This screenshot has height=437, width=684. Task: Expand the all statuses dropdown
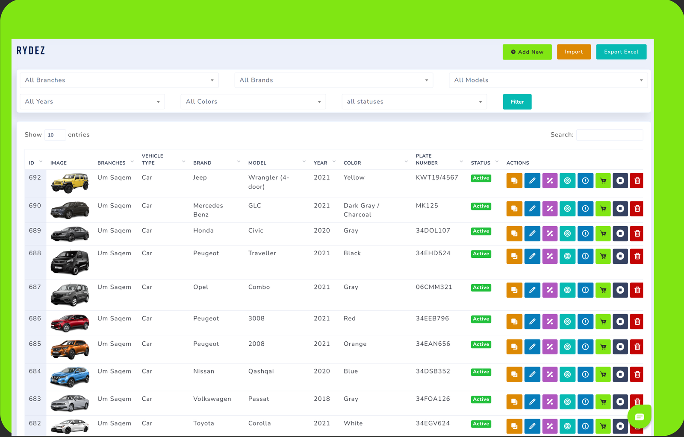(414, 102)
